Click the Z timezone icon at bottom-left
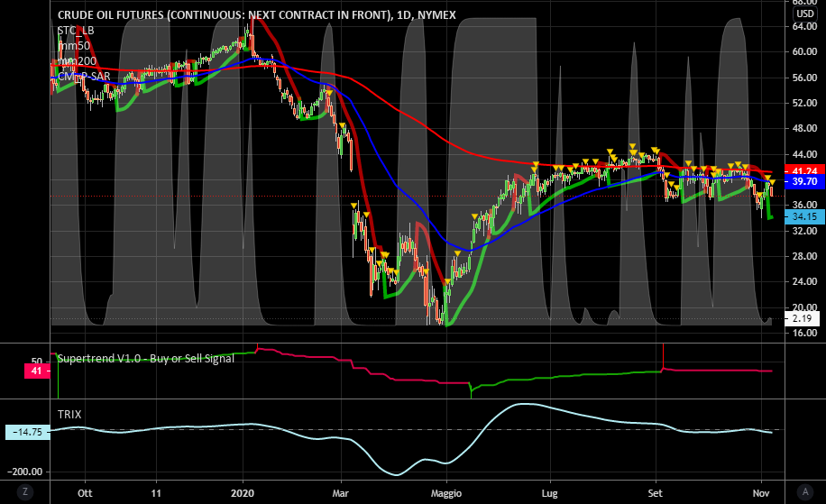 point(24,492)
